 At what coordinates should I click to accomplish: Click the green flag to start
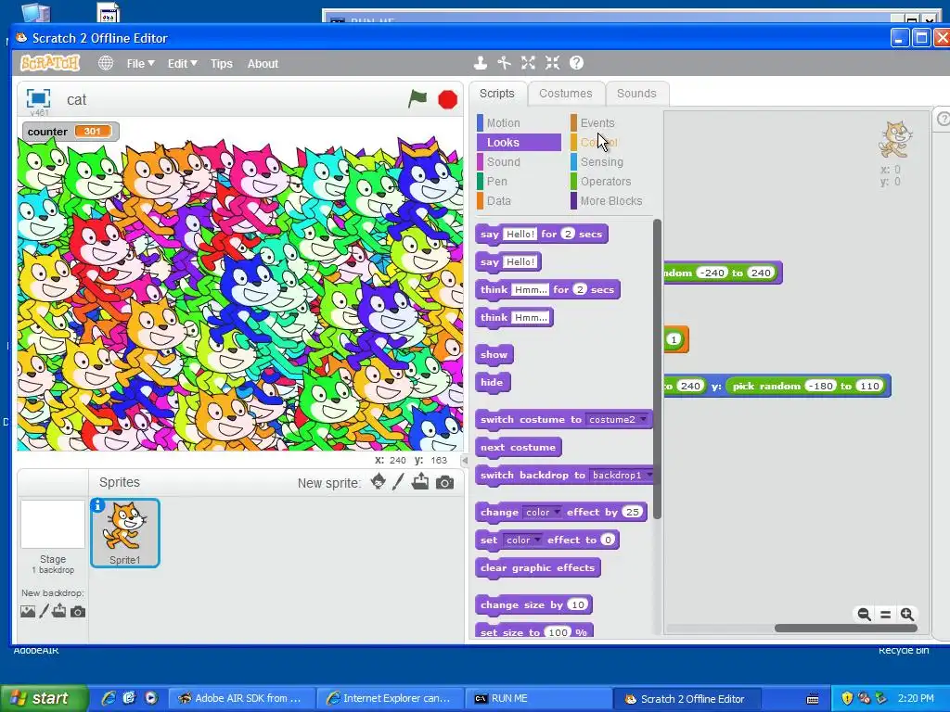pyautogui.click(x=417, y=98)
